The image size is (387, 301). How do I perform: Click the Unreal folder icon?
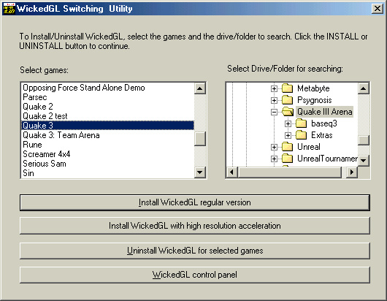click(287, 147)
